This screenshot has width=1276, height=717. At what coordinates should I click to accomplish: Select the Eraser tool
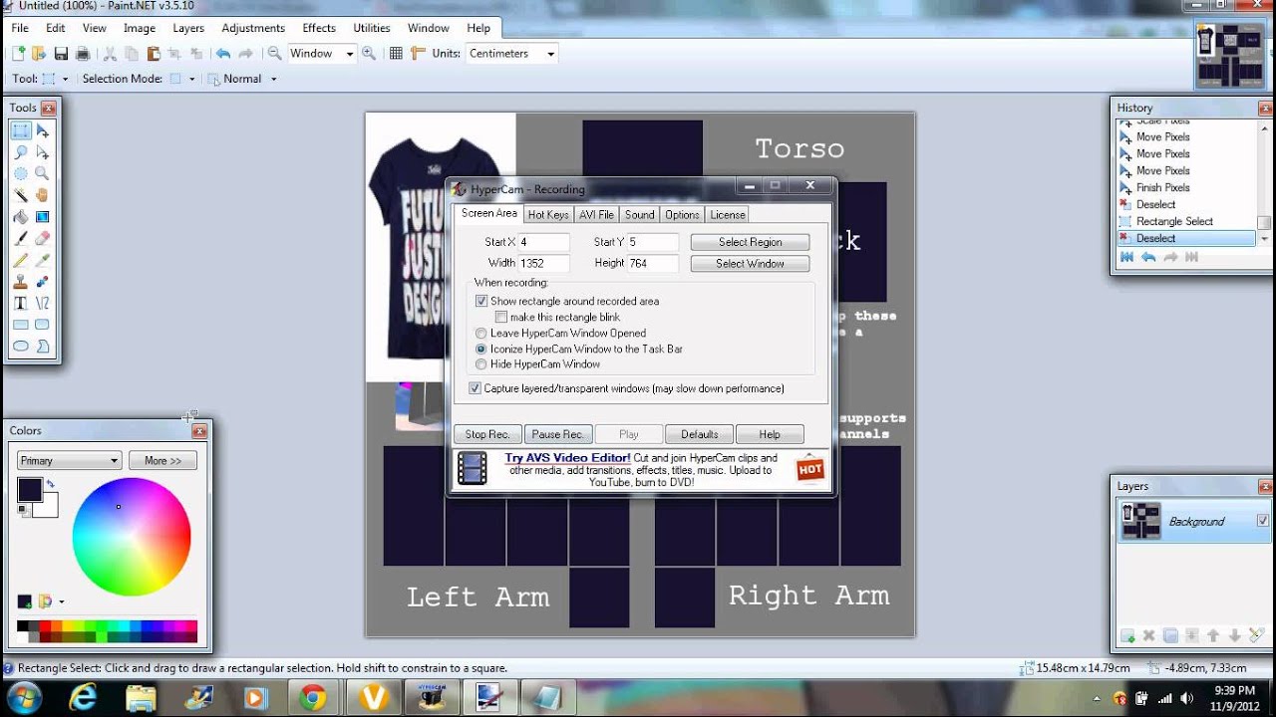pos(42,238)
